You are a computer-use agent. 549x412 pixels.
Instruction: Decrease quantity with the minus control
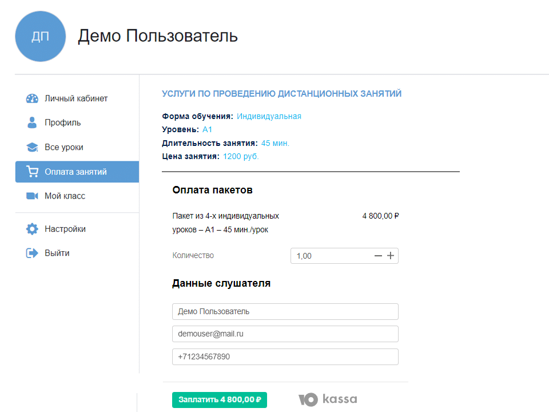(378, 256)
